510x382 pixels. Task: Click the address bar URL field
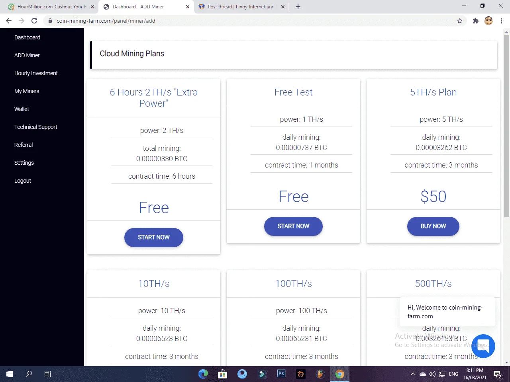click(255, 21)
